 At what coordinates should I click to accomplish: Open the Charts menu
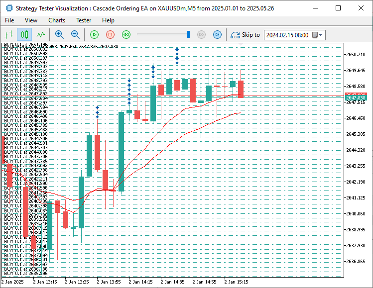[x=57, y=20]
